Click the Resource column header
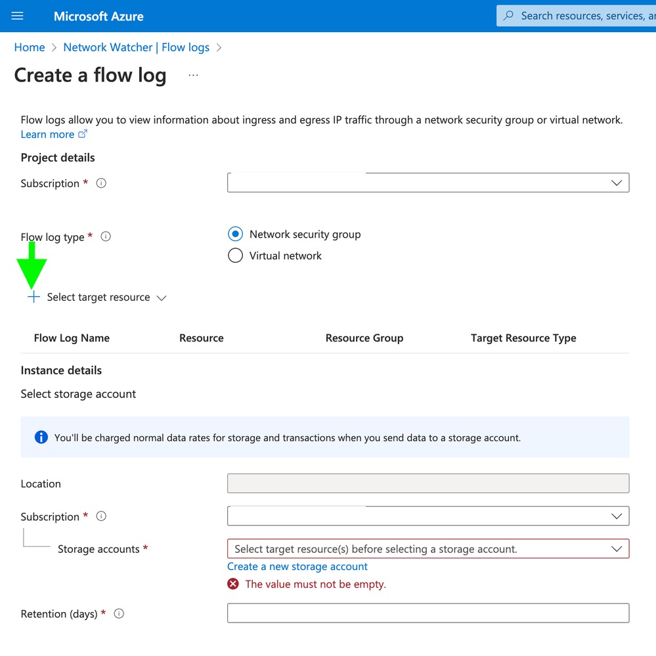 pyautogui.click(x=201, y=338)
